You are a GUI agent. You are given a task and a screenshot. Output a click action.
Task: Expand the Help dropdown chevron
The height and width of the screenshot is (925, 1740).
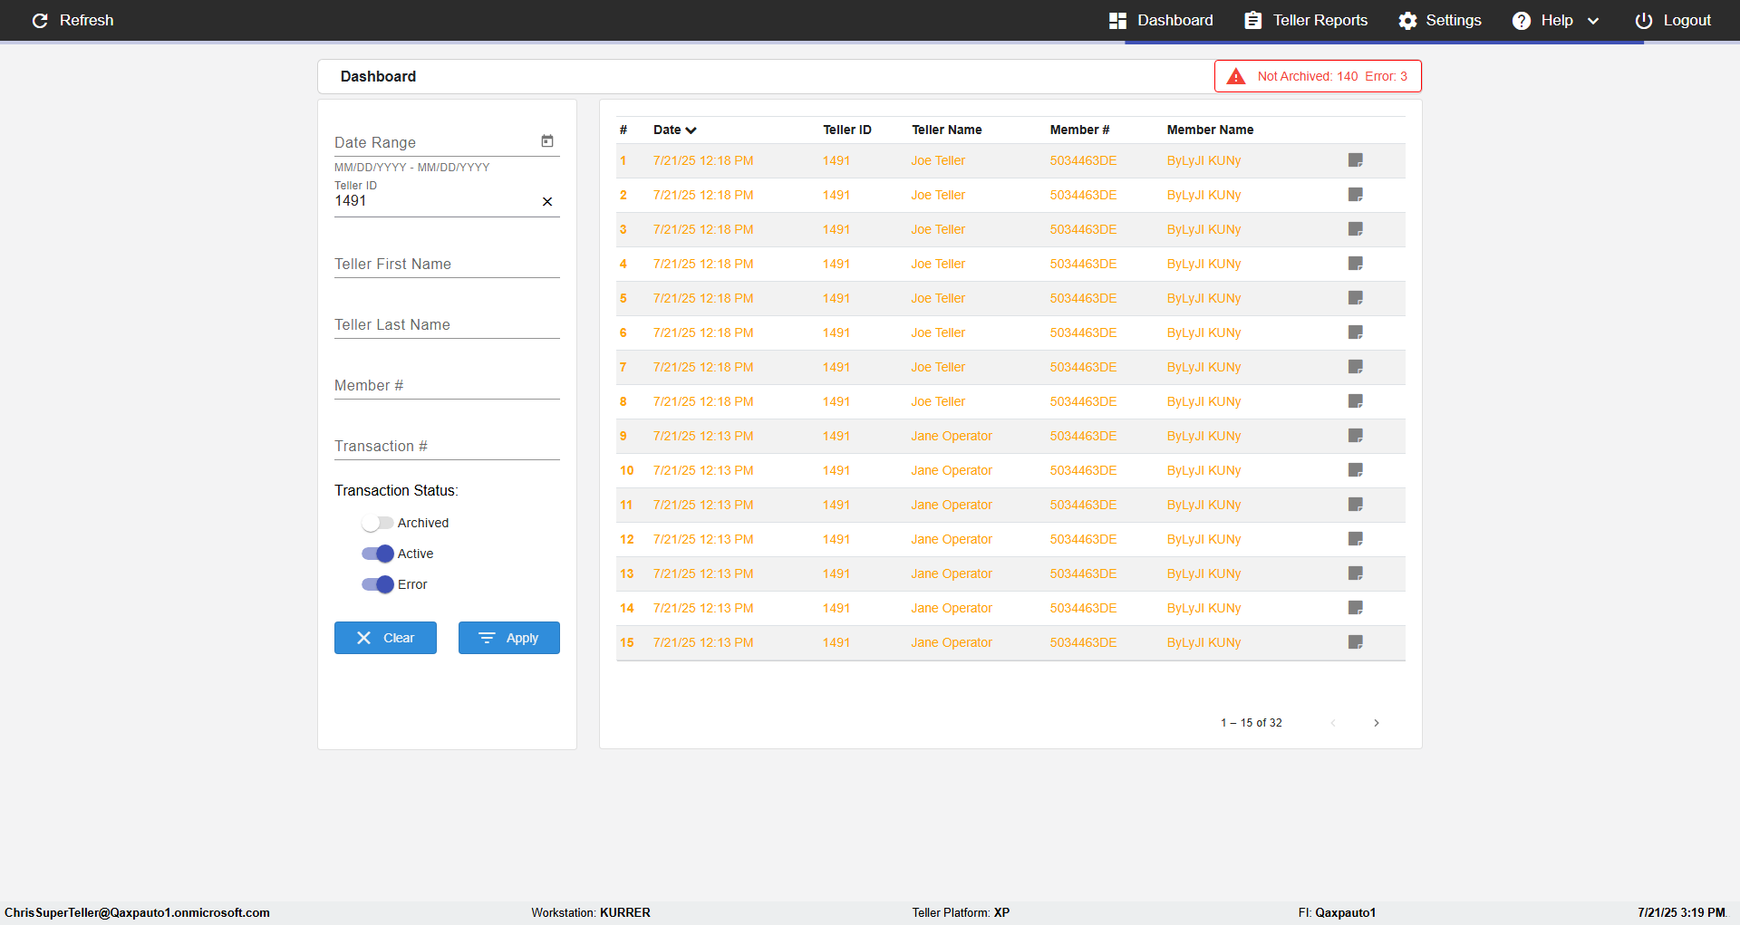[1593, 21]
